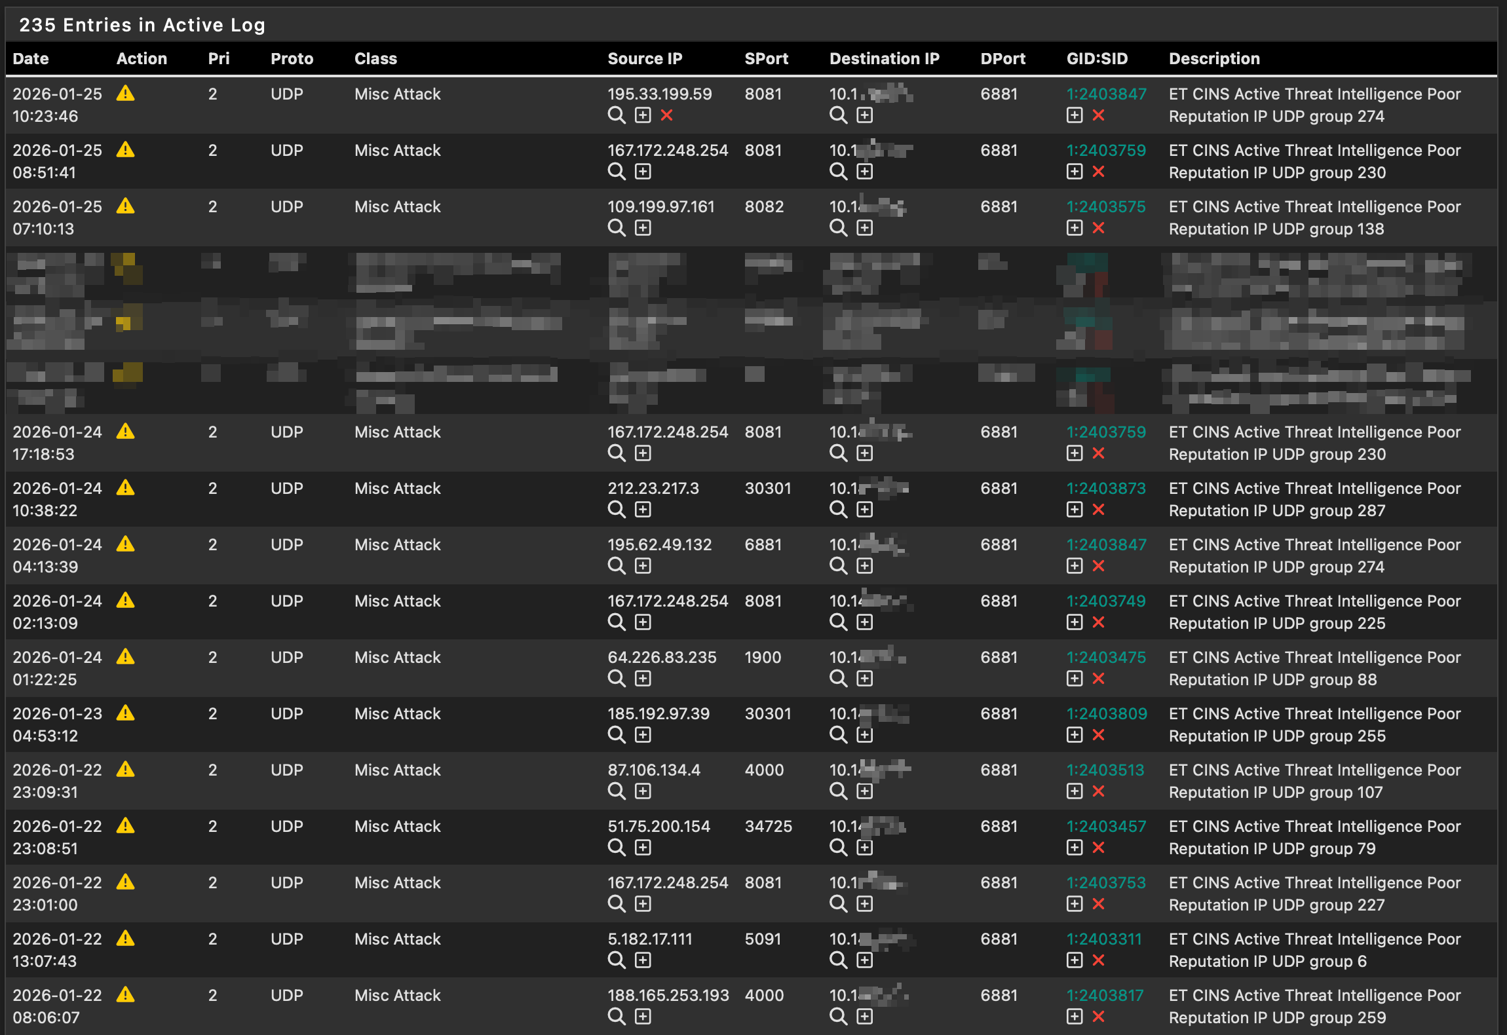1507x1035 pixels.
Task: Click red X under GID:SID 1:2403513
Action: (1099, 791)
